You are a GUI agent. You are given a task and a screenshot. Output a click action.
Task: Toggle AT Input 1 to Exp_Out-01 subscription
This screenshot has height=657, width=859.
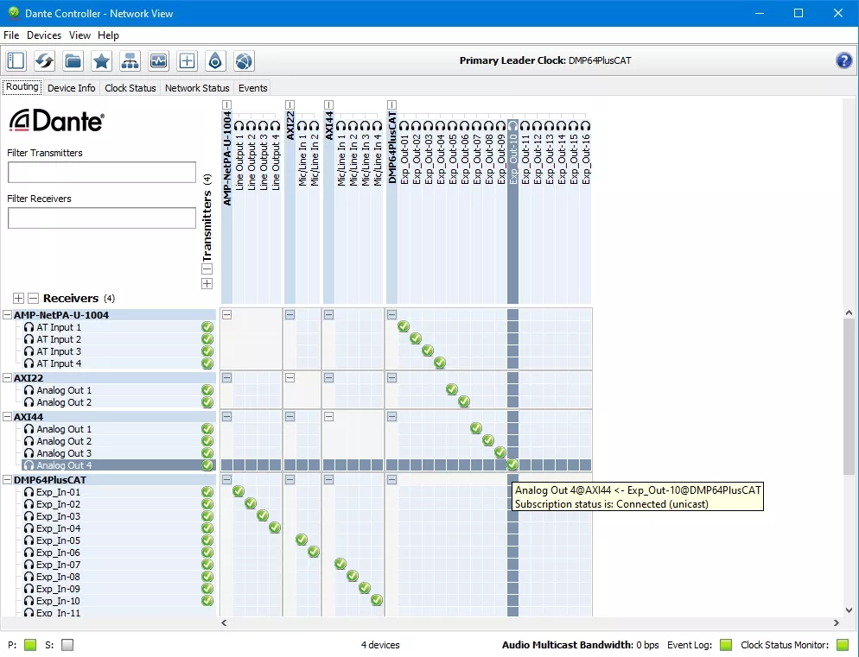tap(404, 326)
